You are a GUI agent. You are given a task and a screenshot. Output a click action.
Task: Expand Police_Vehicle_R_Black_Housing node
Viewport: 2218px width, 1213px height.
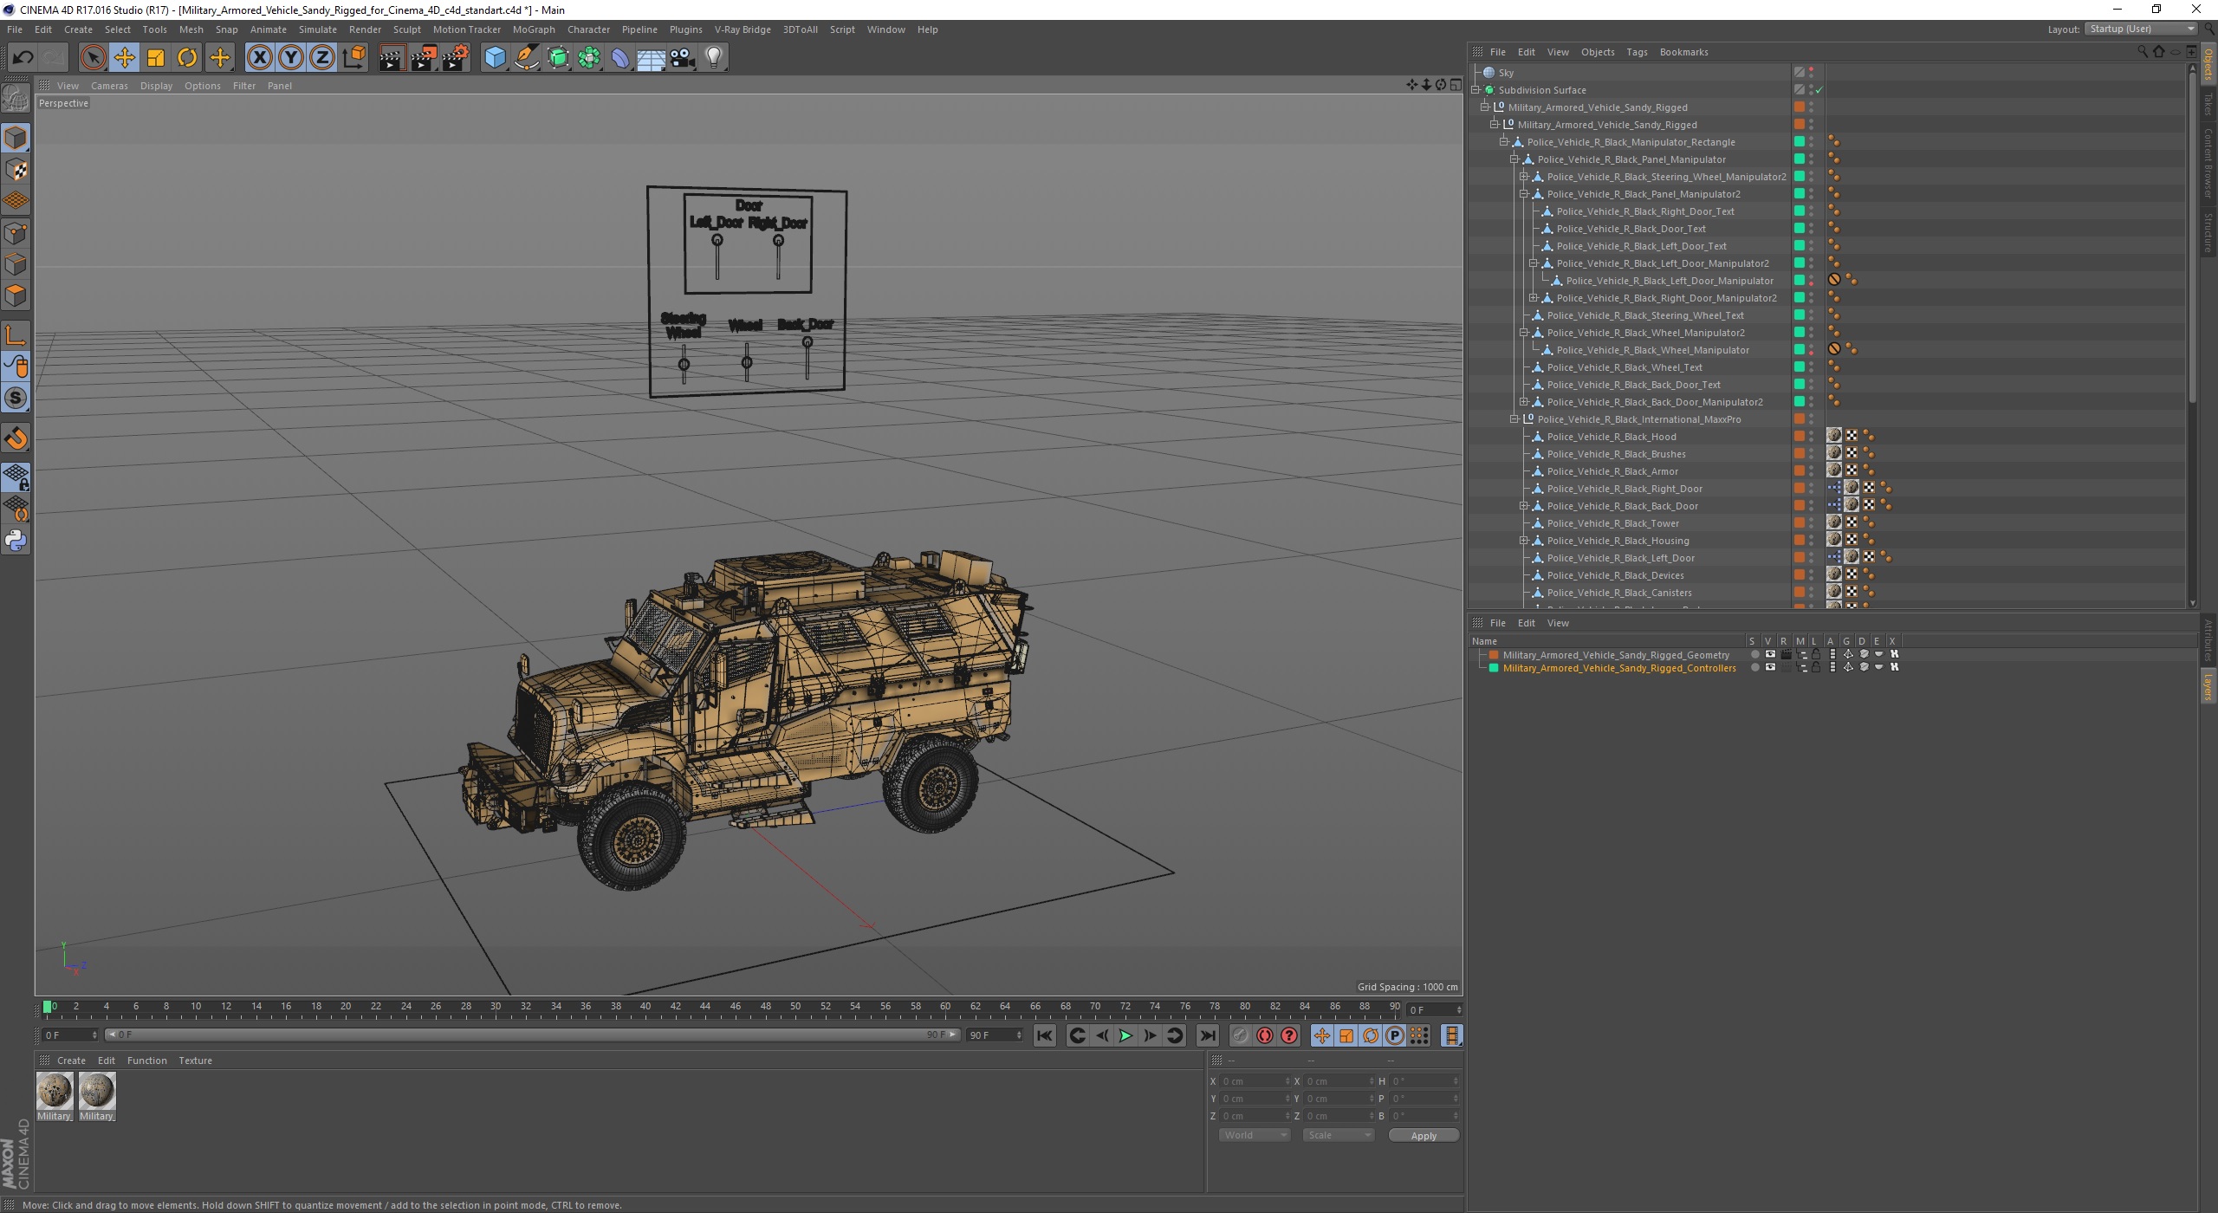1524,540
